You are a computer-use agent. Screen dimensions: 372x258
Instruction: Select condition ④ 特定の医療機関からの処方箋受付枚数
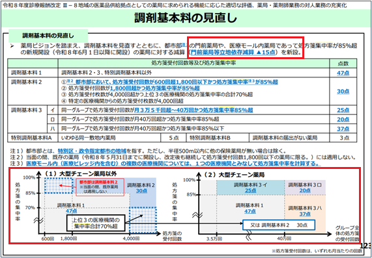[x=122, y=101]
